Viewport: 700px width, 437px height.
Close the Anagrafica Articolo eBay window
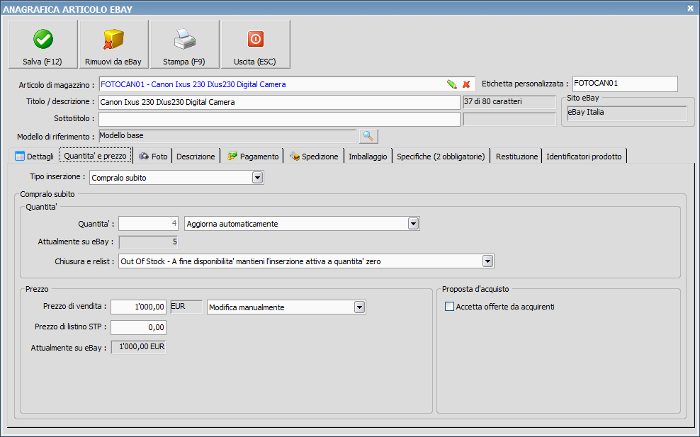(x=690, y=8)
